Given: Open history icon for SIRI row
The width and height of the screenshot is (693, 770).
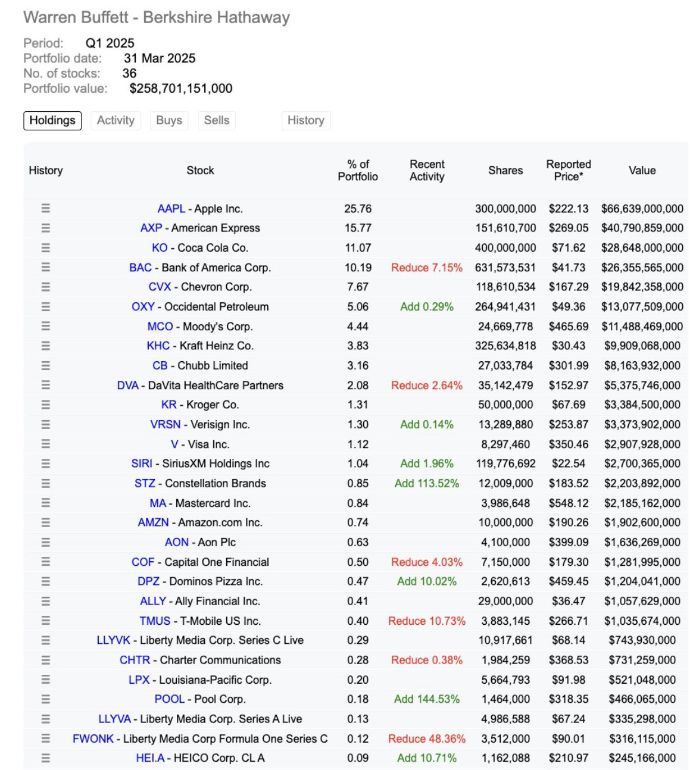Looking at the screenshot, I should click(46, 464).
